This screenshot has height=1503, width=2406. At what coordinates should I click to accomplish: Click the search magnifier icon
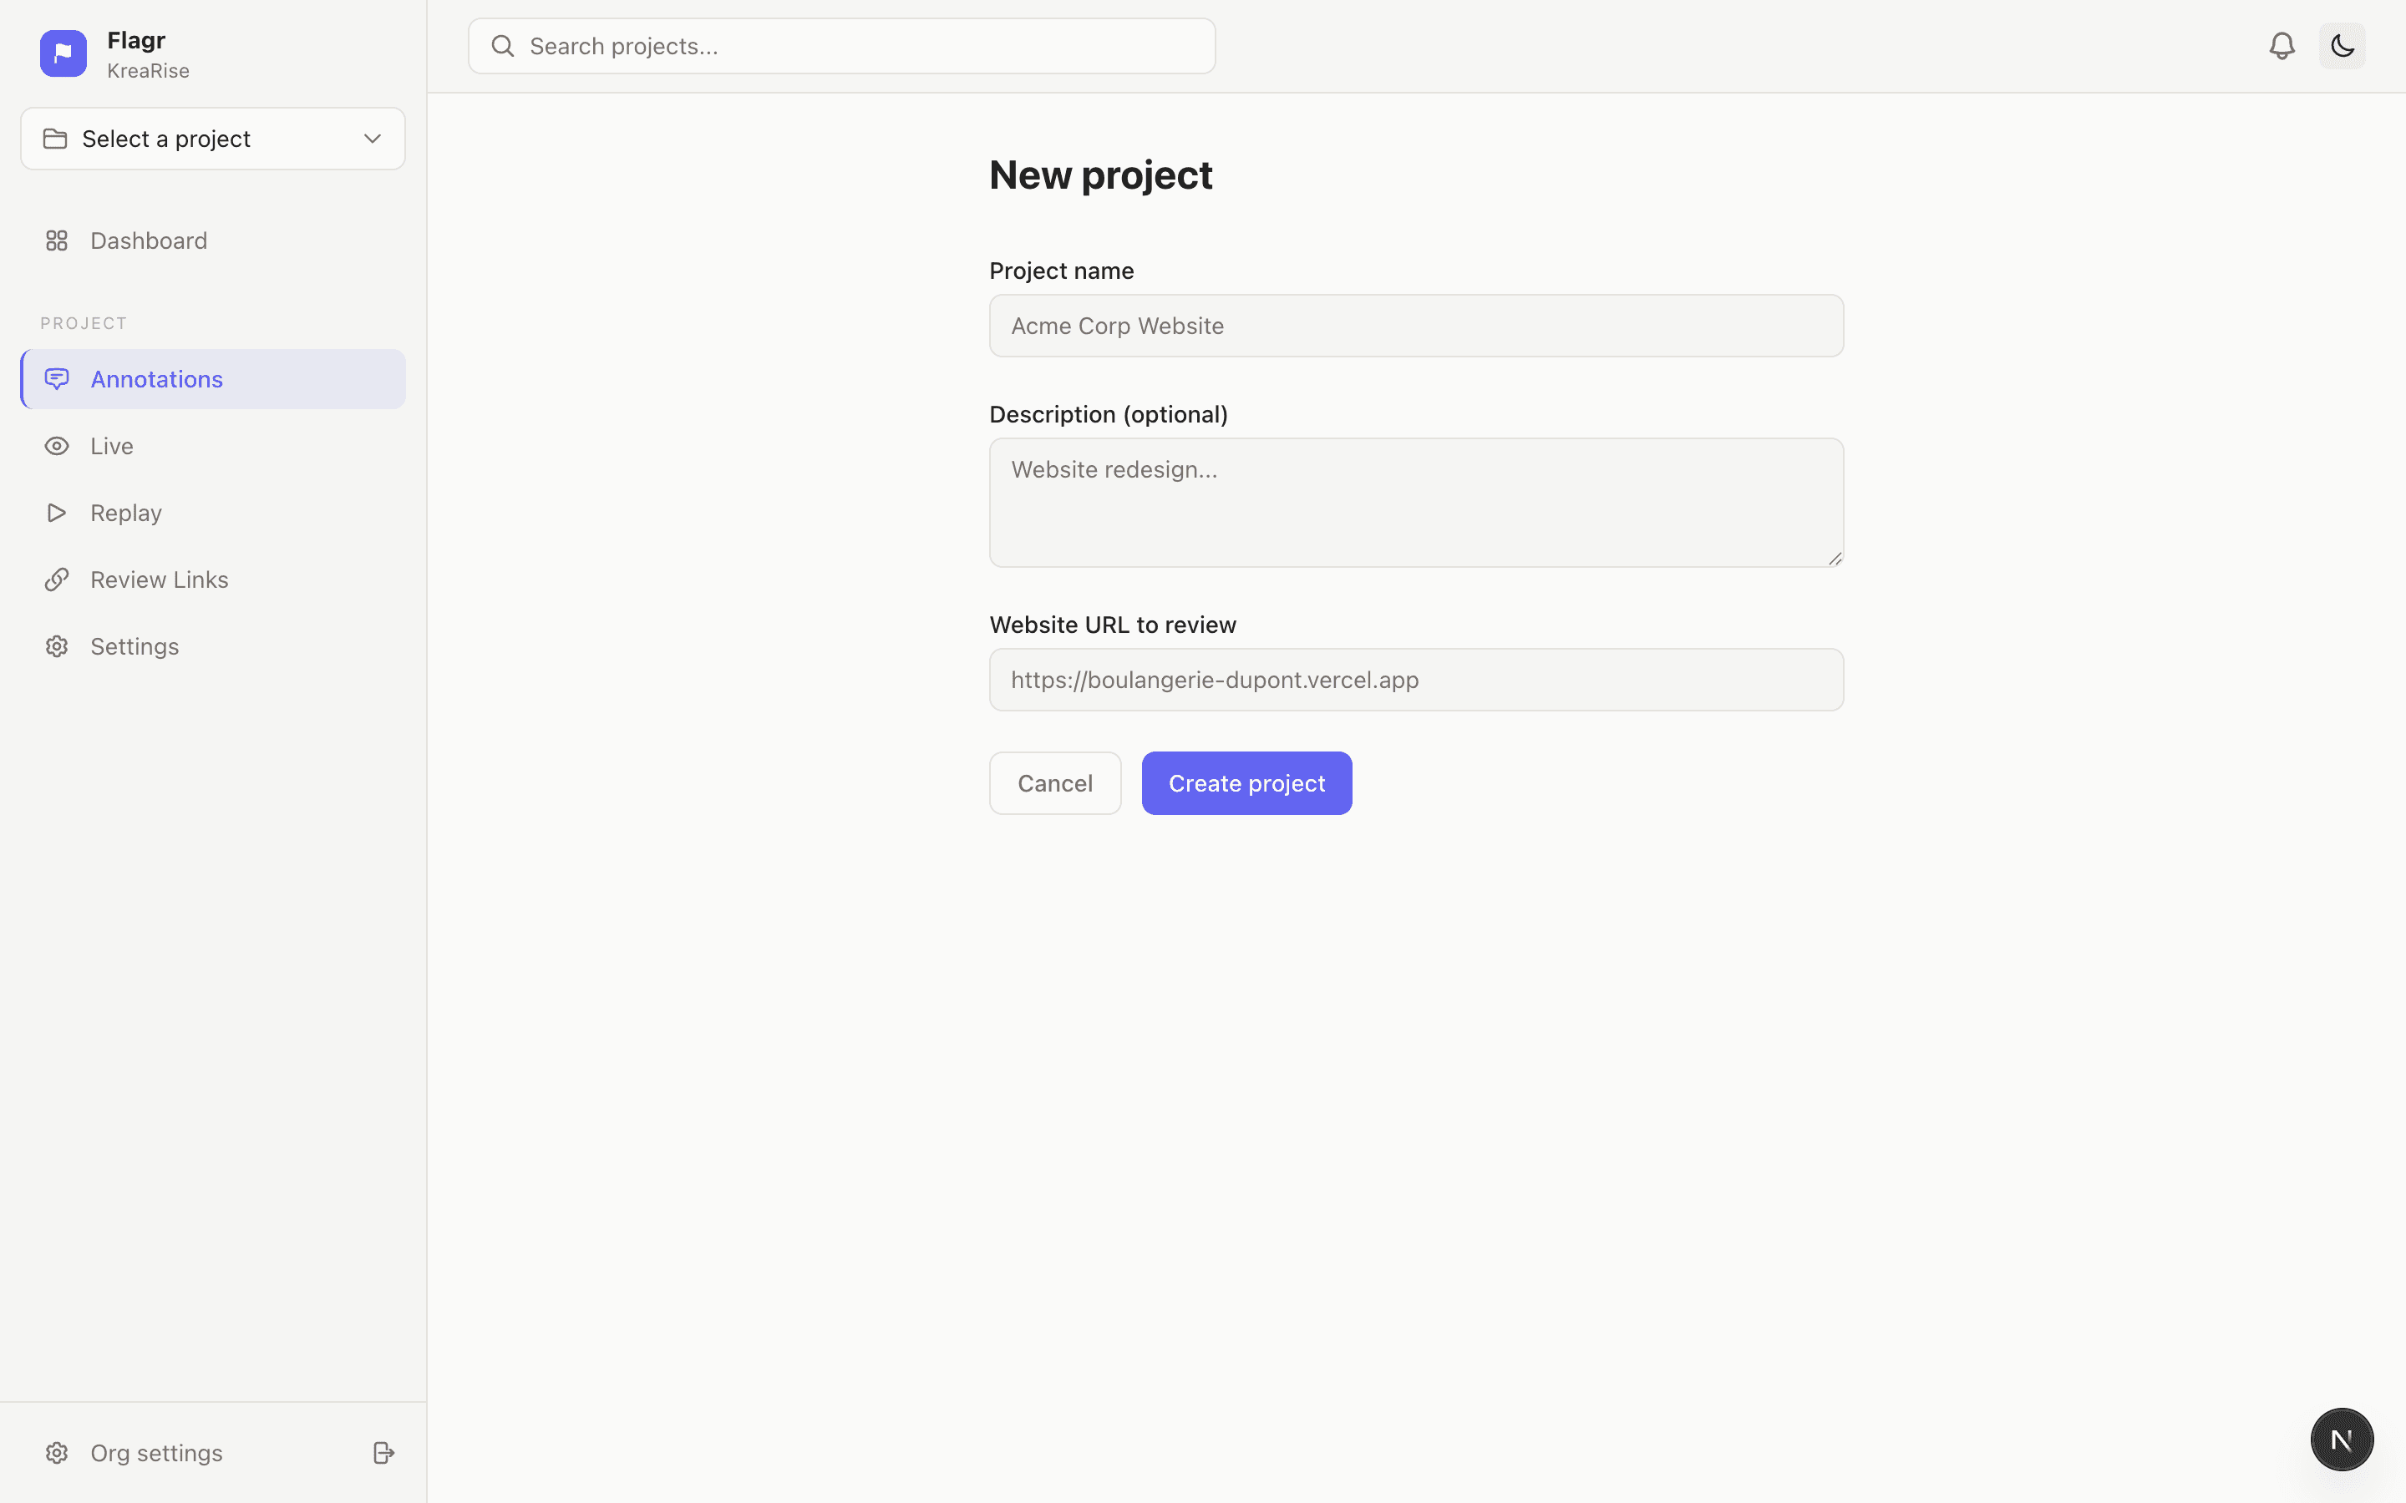(503, 45)
